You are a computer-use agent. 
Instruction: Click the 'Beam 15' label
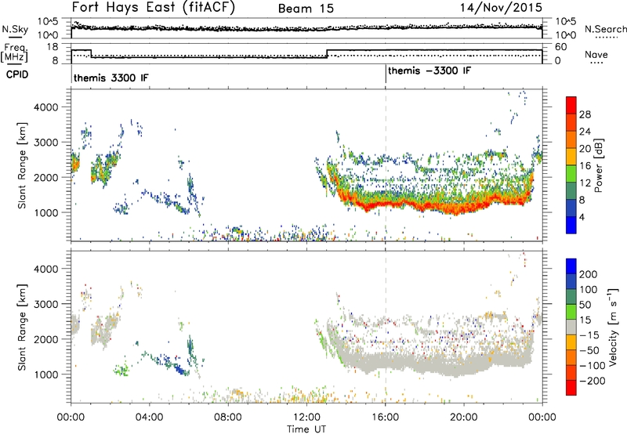(306, 9)
